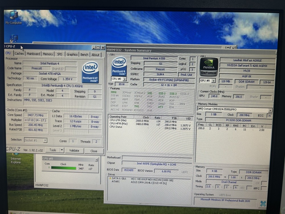Click the Intel 865PE chipset field
The image size is (285, 214).
click(156, 164)
